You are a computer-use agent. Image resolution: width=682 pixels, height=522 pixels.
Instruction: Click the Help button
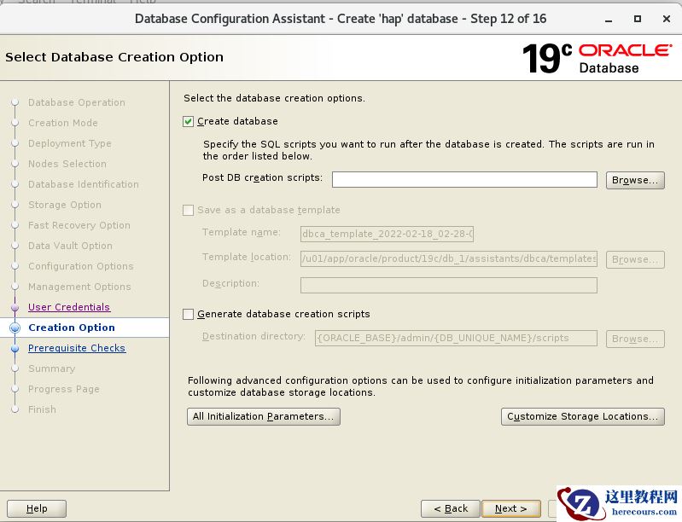coord(37,508)
